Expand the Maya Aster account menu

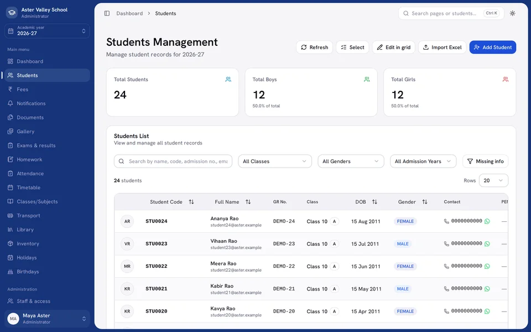click(x=47, y=319)
